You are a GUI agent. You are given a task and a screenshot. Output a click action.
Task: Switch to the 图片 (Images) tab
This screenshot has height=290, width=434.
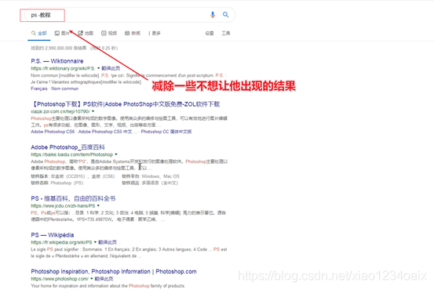[62, 33]
